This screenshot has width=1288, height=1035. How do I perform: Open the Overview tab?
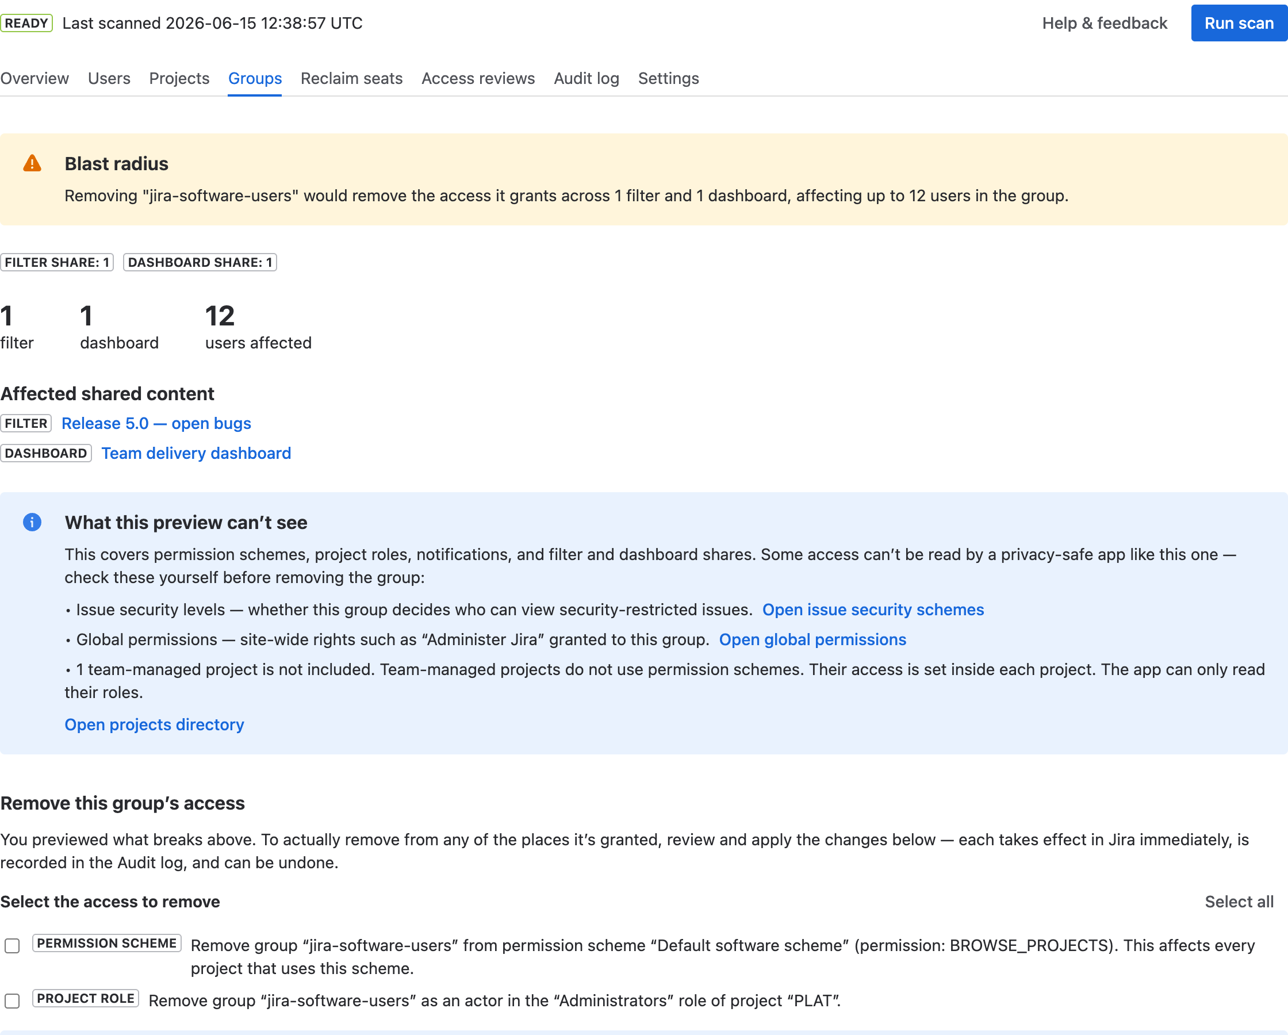point(34,78)
